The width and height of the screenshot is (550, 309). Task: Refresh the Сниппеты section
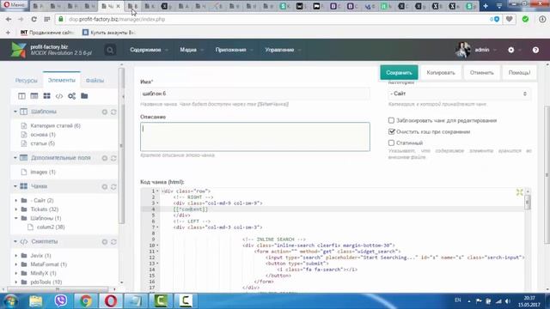click(x=113, y=242)
